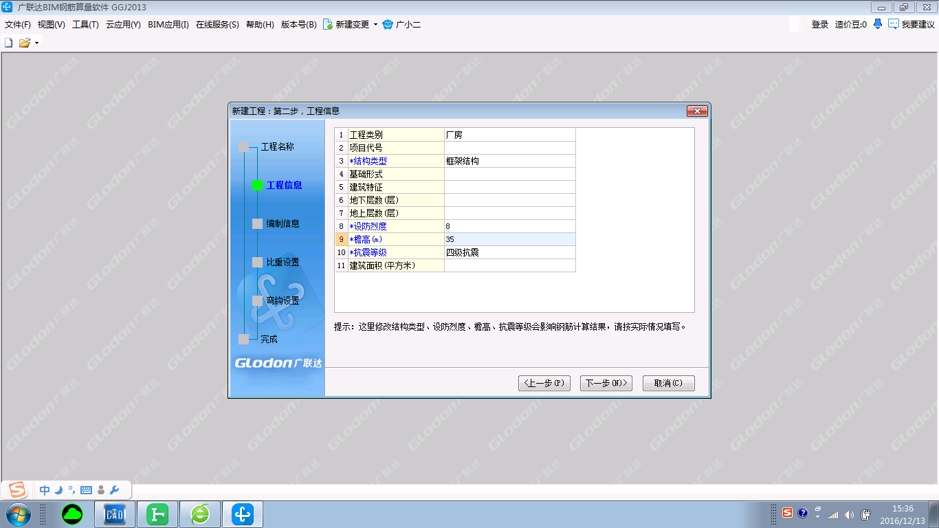Click the Sogou S input method logo
939x528 pixels.
[16, 490]
